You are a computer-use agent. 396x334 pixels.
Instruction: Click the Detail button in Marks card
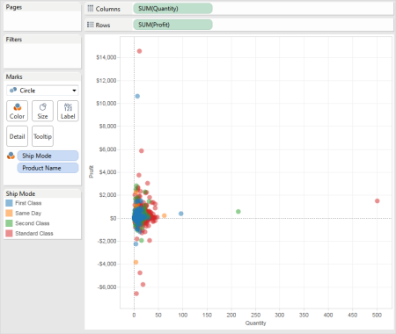coord(17,136)
